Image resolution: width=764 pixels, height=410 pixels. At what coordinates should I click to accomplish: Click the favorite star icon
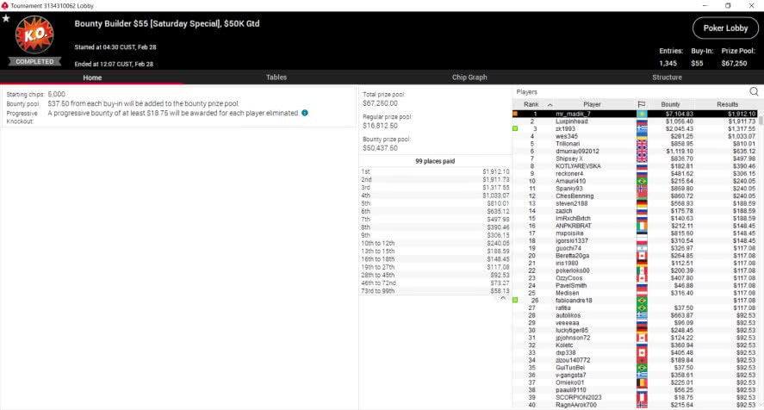click(x=8, y=18)
